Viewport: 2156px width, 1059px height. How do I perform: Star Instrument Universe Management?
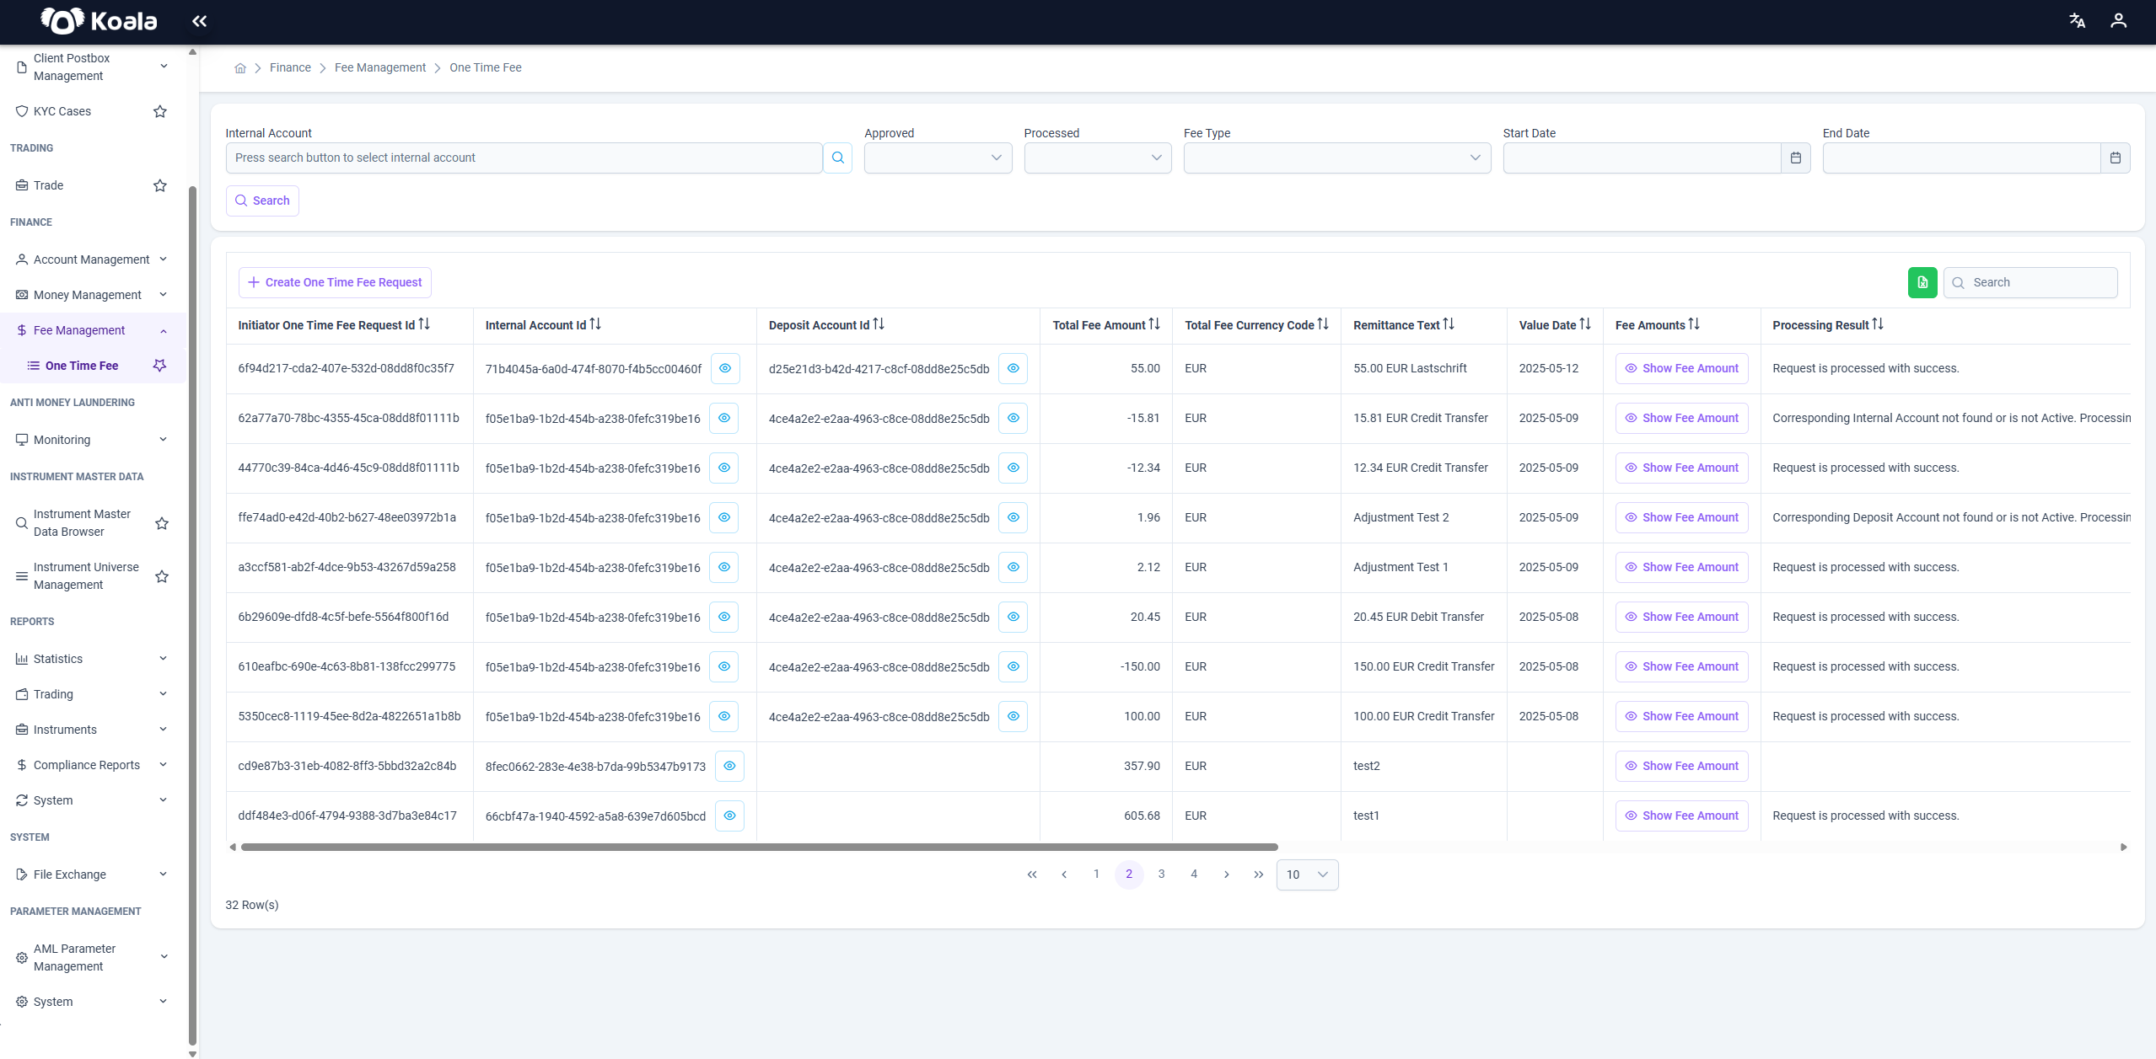point(162,576)
